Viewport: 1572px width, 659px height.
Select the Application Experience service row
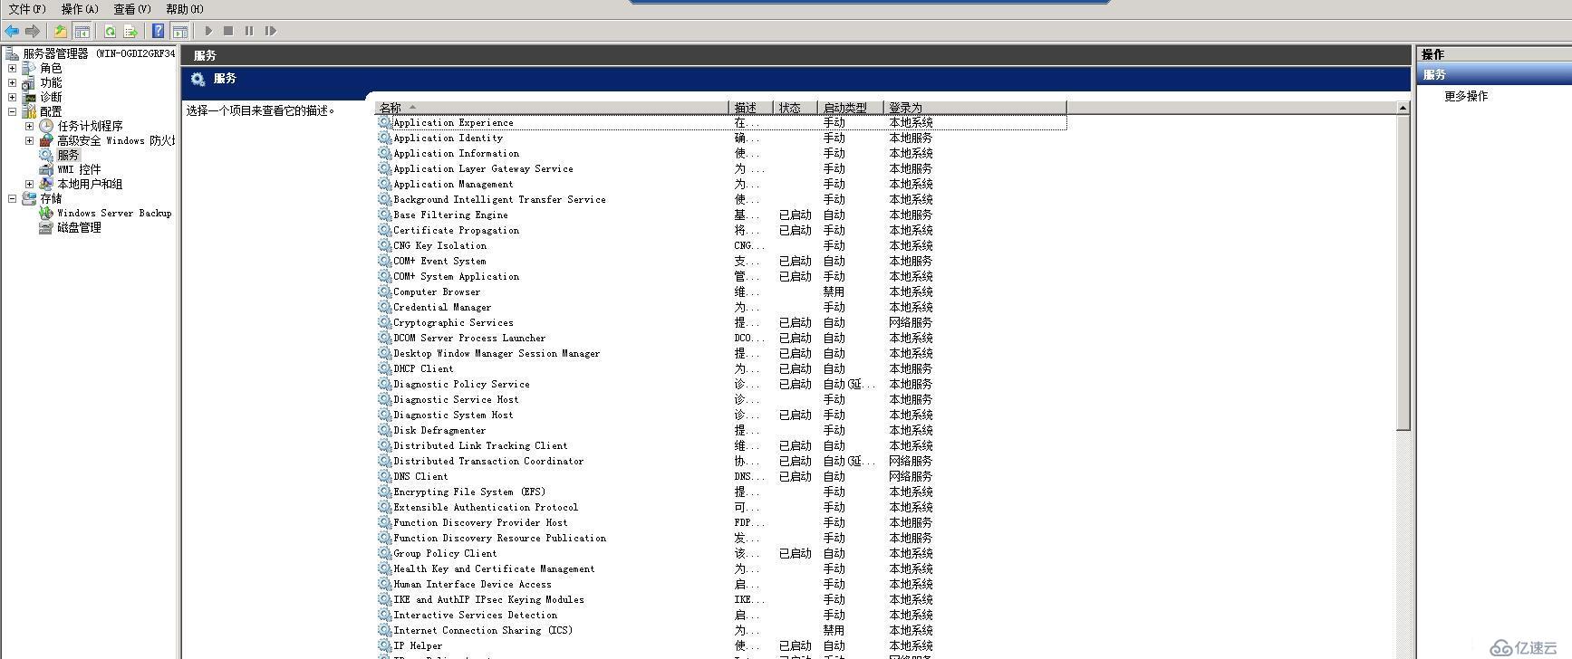721,122
